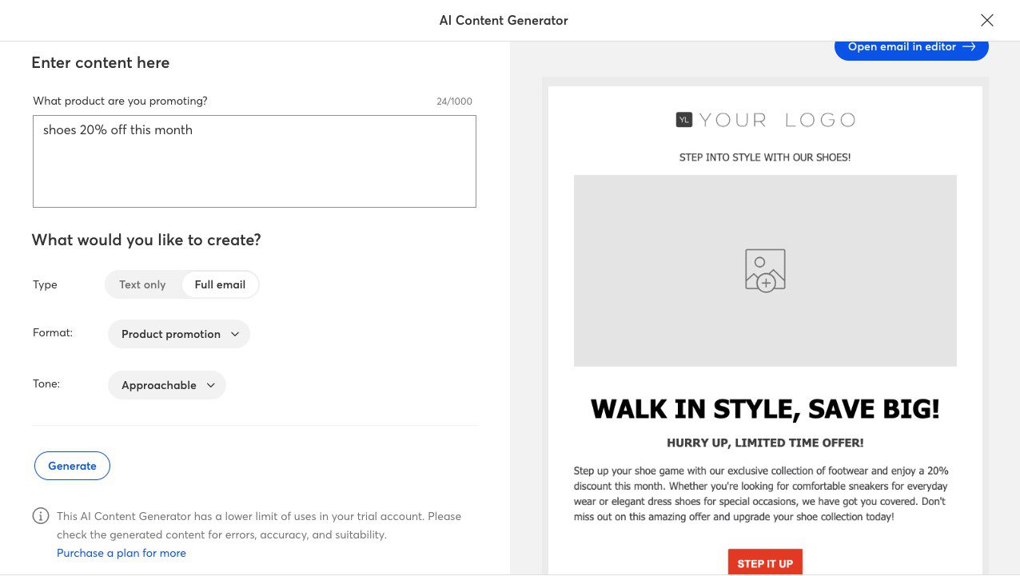Click the chevron on the Format dropdown
This screenshot has width=1020, height=576.
click(x=234, y=334)
